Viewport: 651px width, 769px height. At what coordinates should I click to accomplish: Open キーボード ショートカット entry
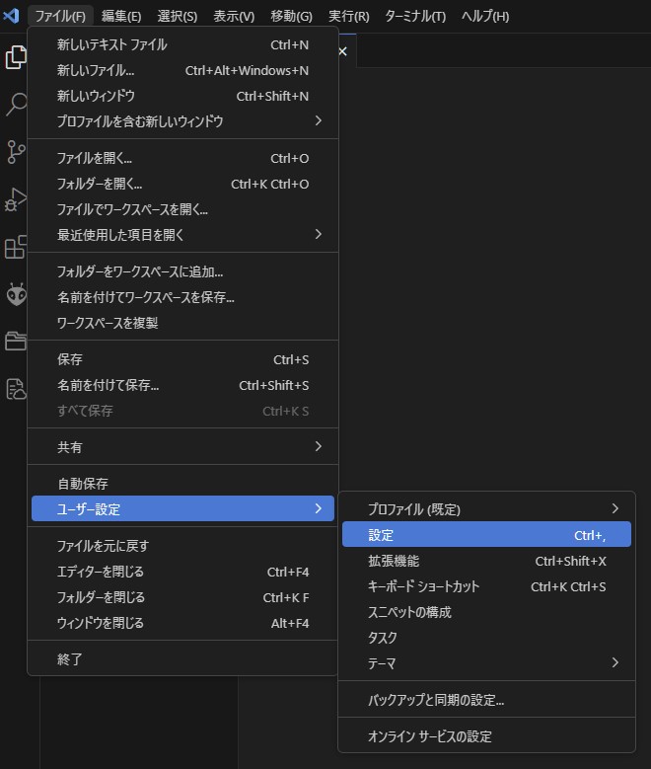coord(487,586)
